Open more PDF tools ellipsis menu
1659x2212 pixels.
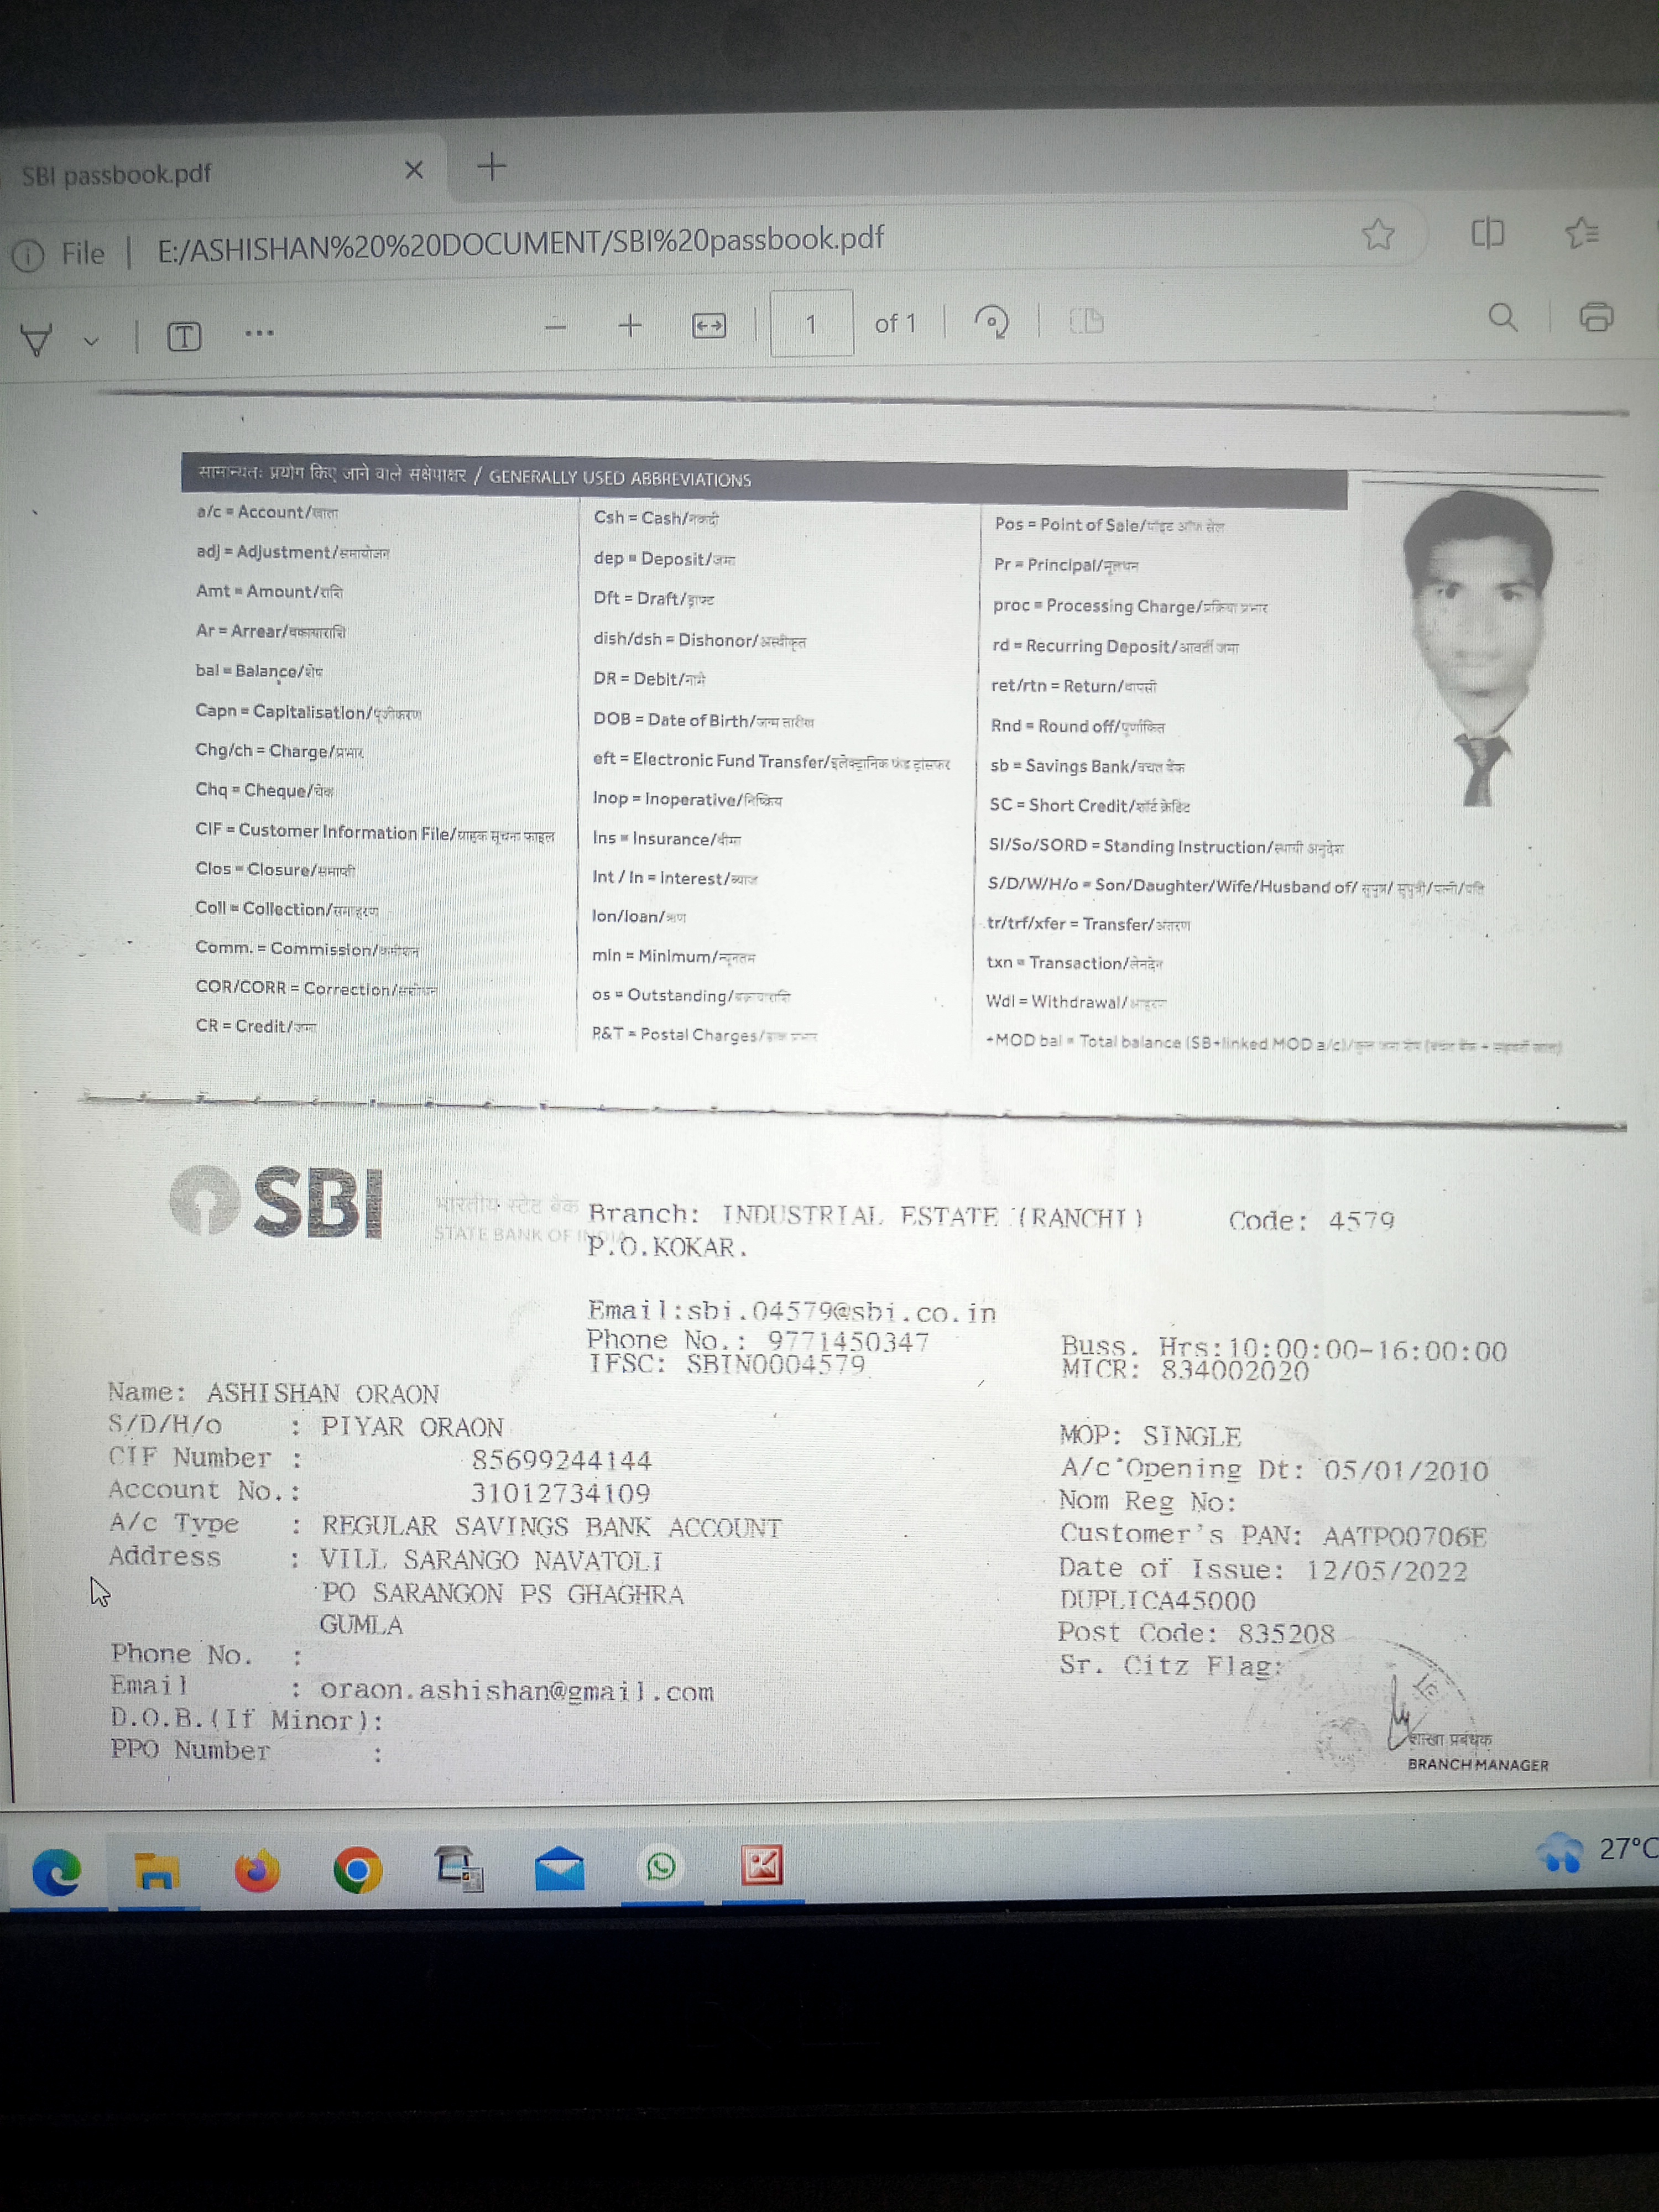coord(259,333)
